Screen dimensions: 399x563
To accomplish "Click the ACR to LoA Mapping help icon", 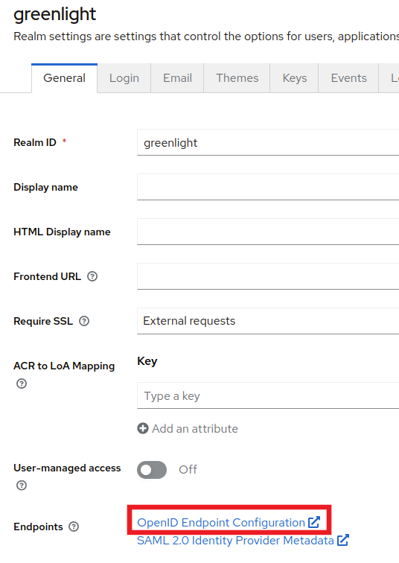I will pos(22,384).
